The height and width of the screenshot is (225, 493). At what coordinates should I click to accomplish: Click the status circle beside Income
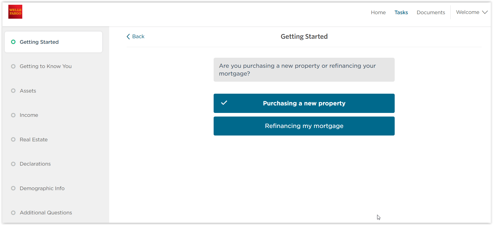click(x=13, y=115)
